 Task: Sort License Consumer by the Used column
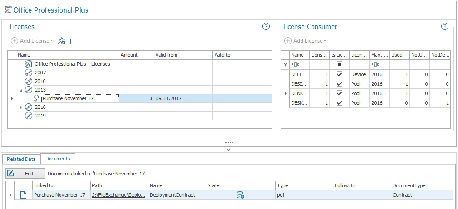tap(399, 55)
